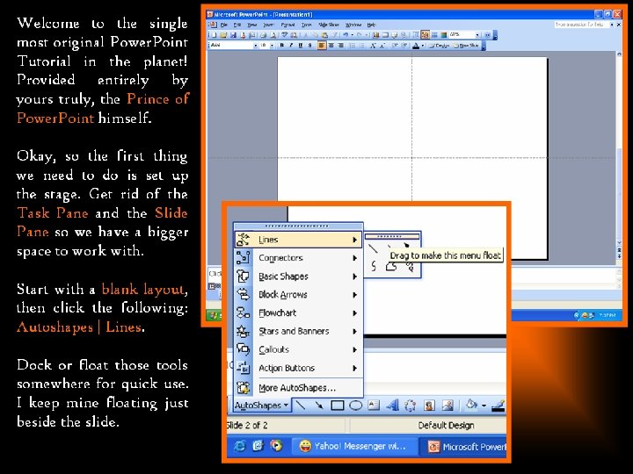Open the Font name dropdown
The width and height of the screenshot is (633, 474).
pos(255,46)
